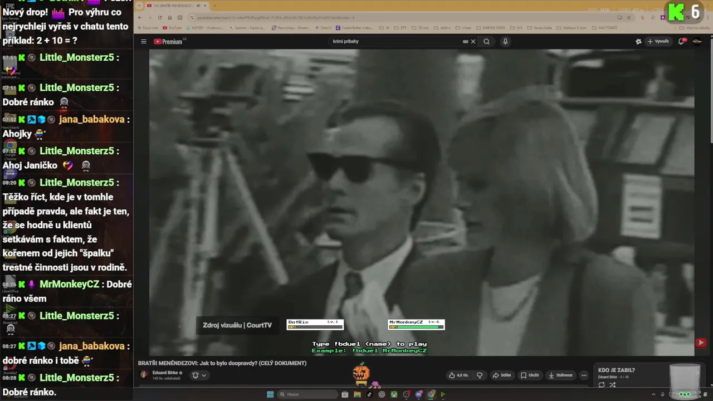Open the on-screen keyboard in search
The image size is (713, 401).
tap(466, 41)
